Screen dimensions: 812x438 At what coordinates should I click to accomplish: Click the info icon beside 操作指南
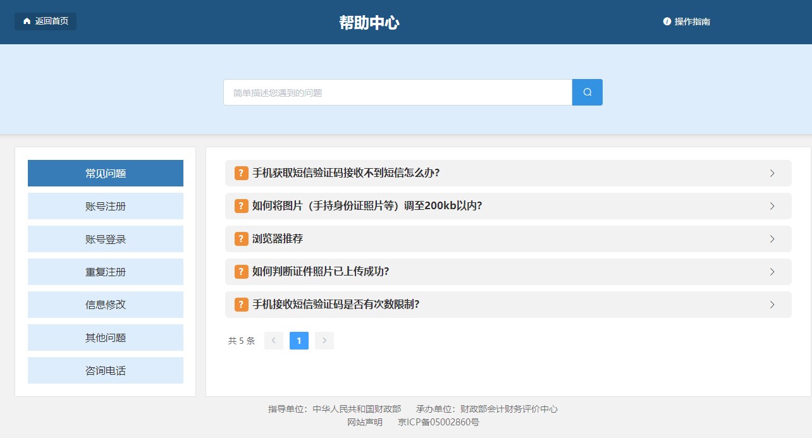667,21
